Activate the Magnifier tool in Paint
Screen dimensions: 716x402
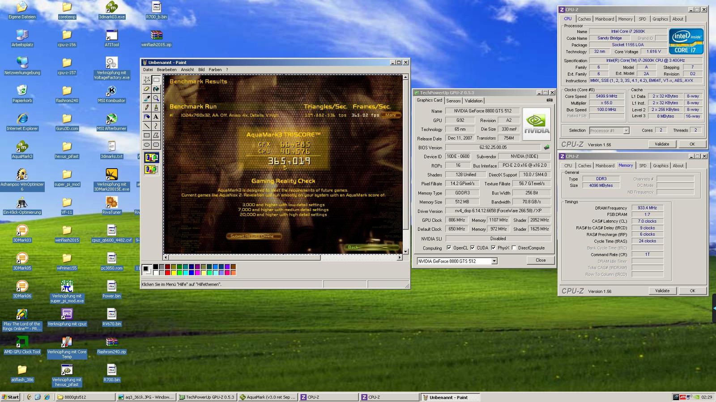tap(156, 98)
